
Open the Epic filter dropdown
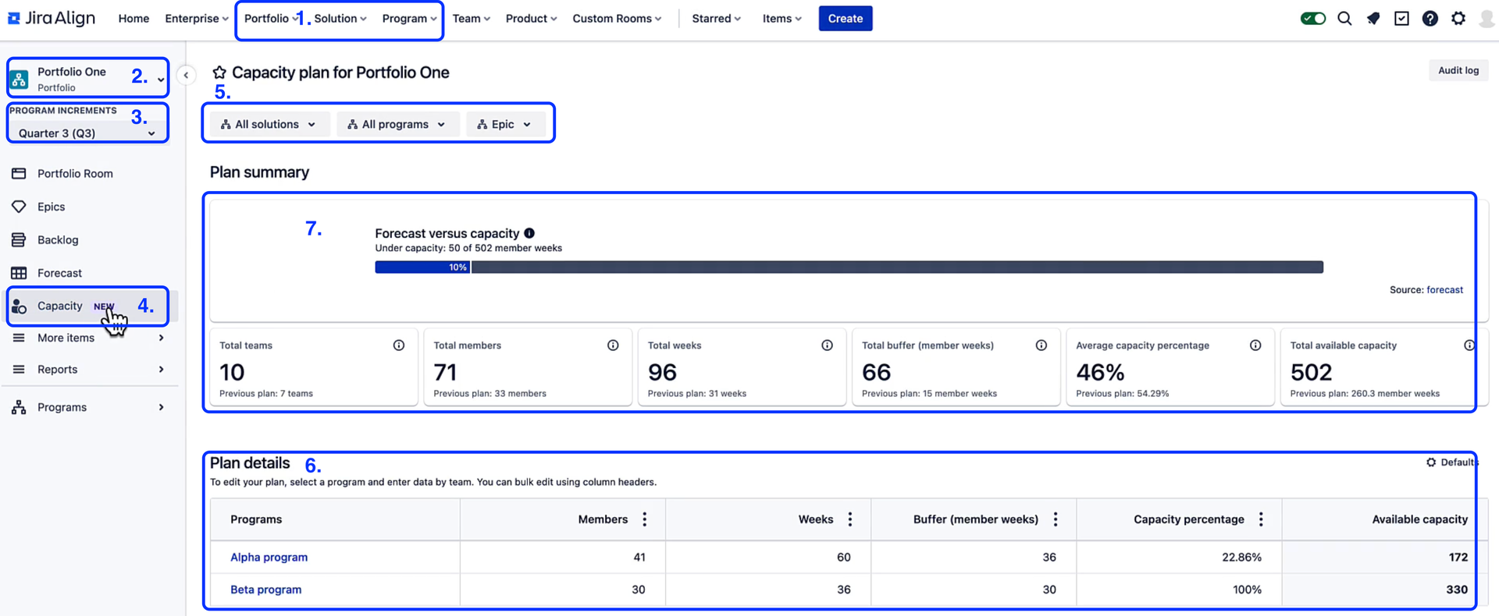(x=505, y=124)
